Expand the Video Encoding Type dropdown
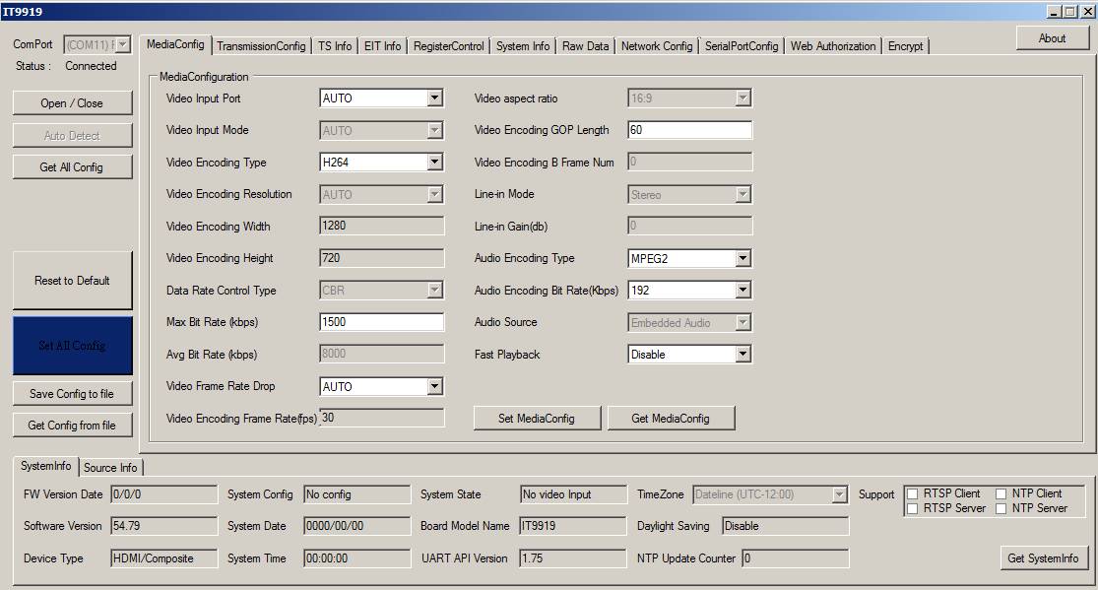 [434, 163]
